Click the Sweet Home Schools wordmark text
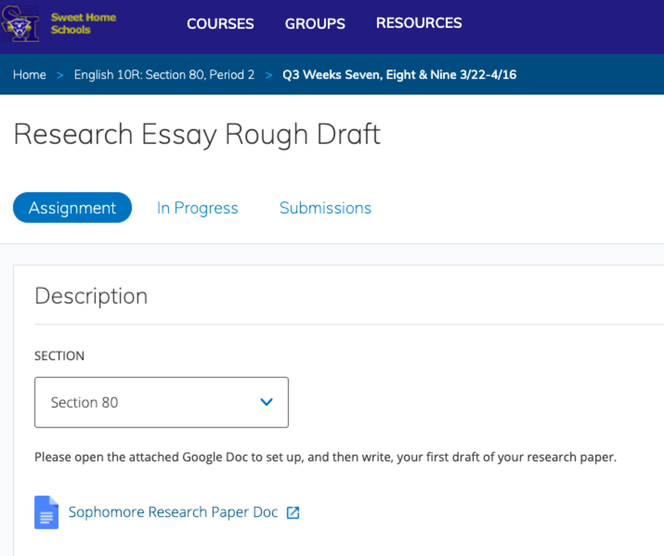This screenshot has width=664, height=556. pyautogui.click(x=83, y=23)
